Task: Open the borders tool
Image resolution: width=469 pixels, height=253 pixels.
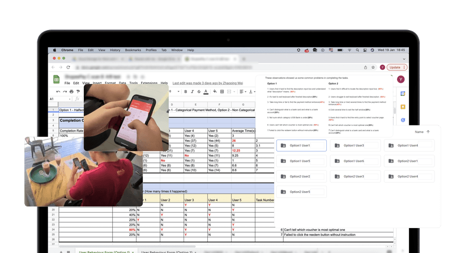Action: 222,92
